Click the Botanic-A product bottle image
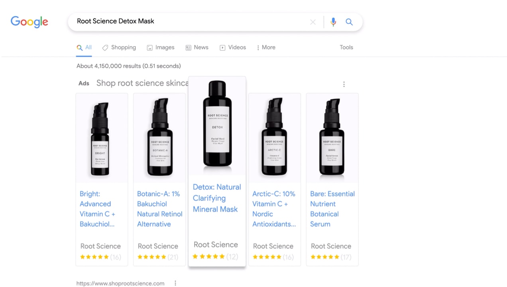 [159, 138]
